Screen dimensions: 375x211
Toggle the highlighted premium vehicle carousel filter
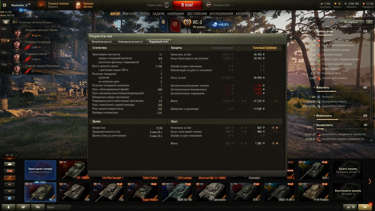point(9,178)
